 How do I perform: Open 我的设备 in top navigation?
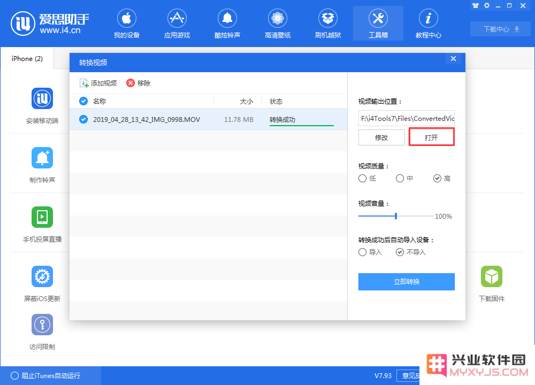tap(127, 24)
